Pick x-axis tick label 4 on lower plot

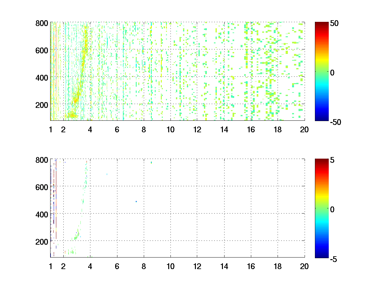click(x=90, y=266)
